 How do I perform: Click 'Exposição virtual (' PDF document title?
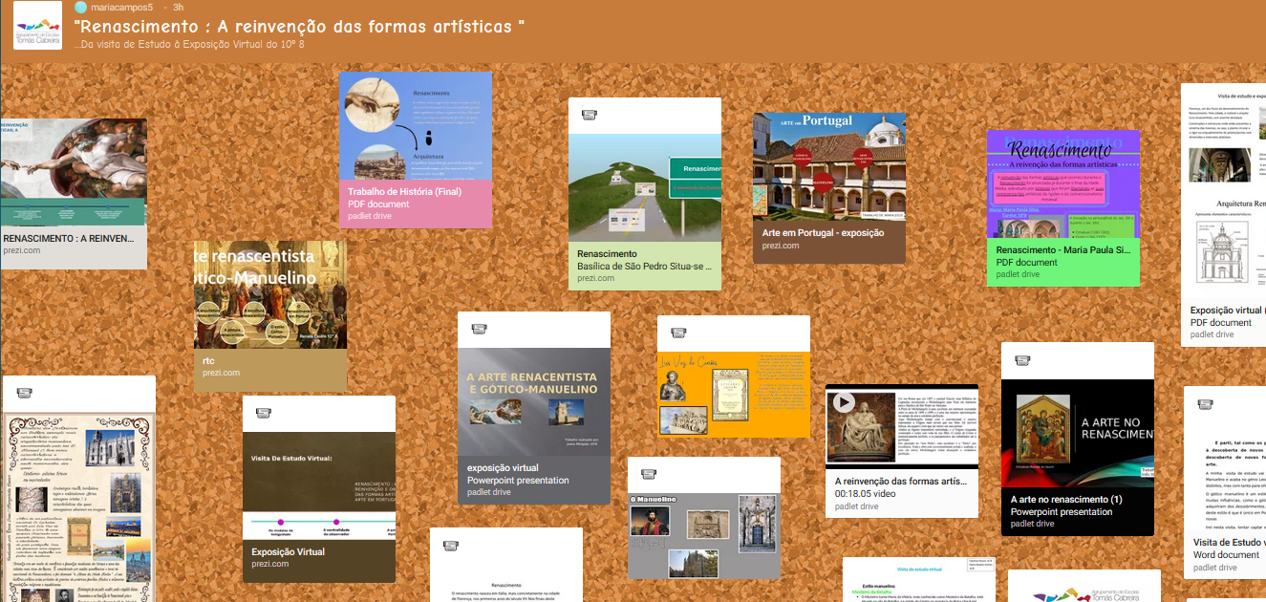click(x=1228, y=311)
